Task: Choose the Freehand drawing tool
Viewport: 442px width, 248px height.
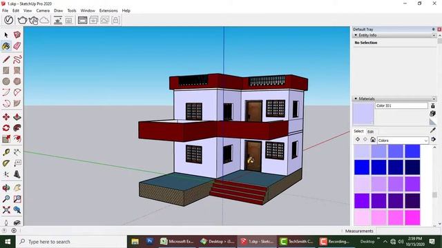Action: (17, 59)
